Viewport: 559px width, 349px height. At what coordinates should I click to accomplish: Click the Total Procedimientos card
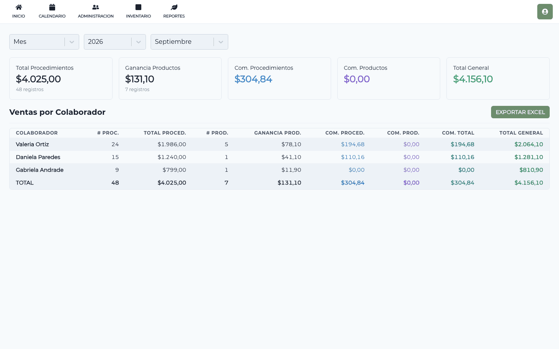pyautogui.click(x=61, y=79)
